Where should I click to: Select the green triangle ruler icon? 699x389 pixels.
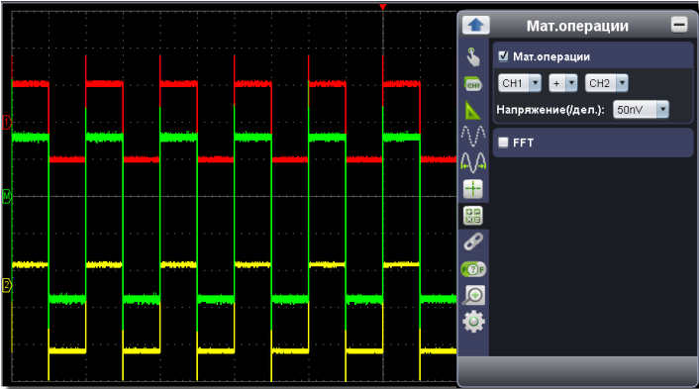click(x=473, y=110)
